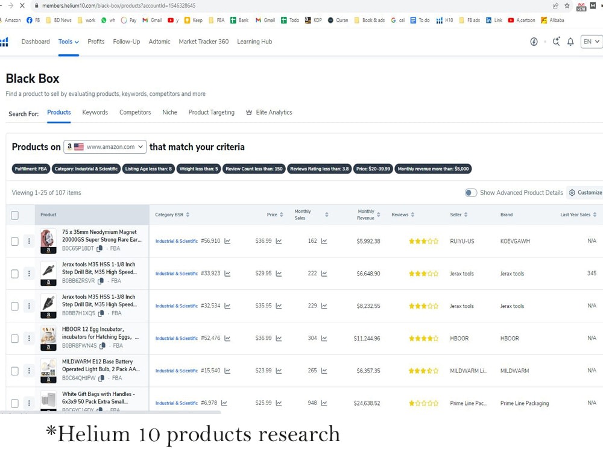
Task: Open search sparkle icon in header
Action: 556,42
